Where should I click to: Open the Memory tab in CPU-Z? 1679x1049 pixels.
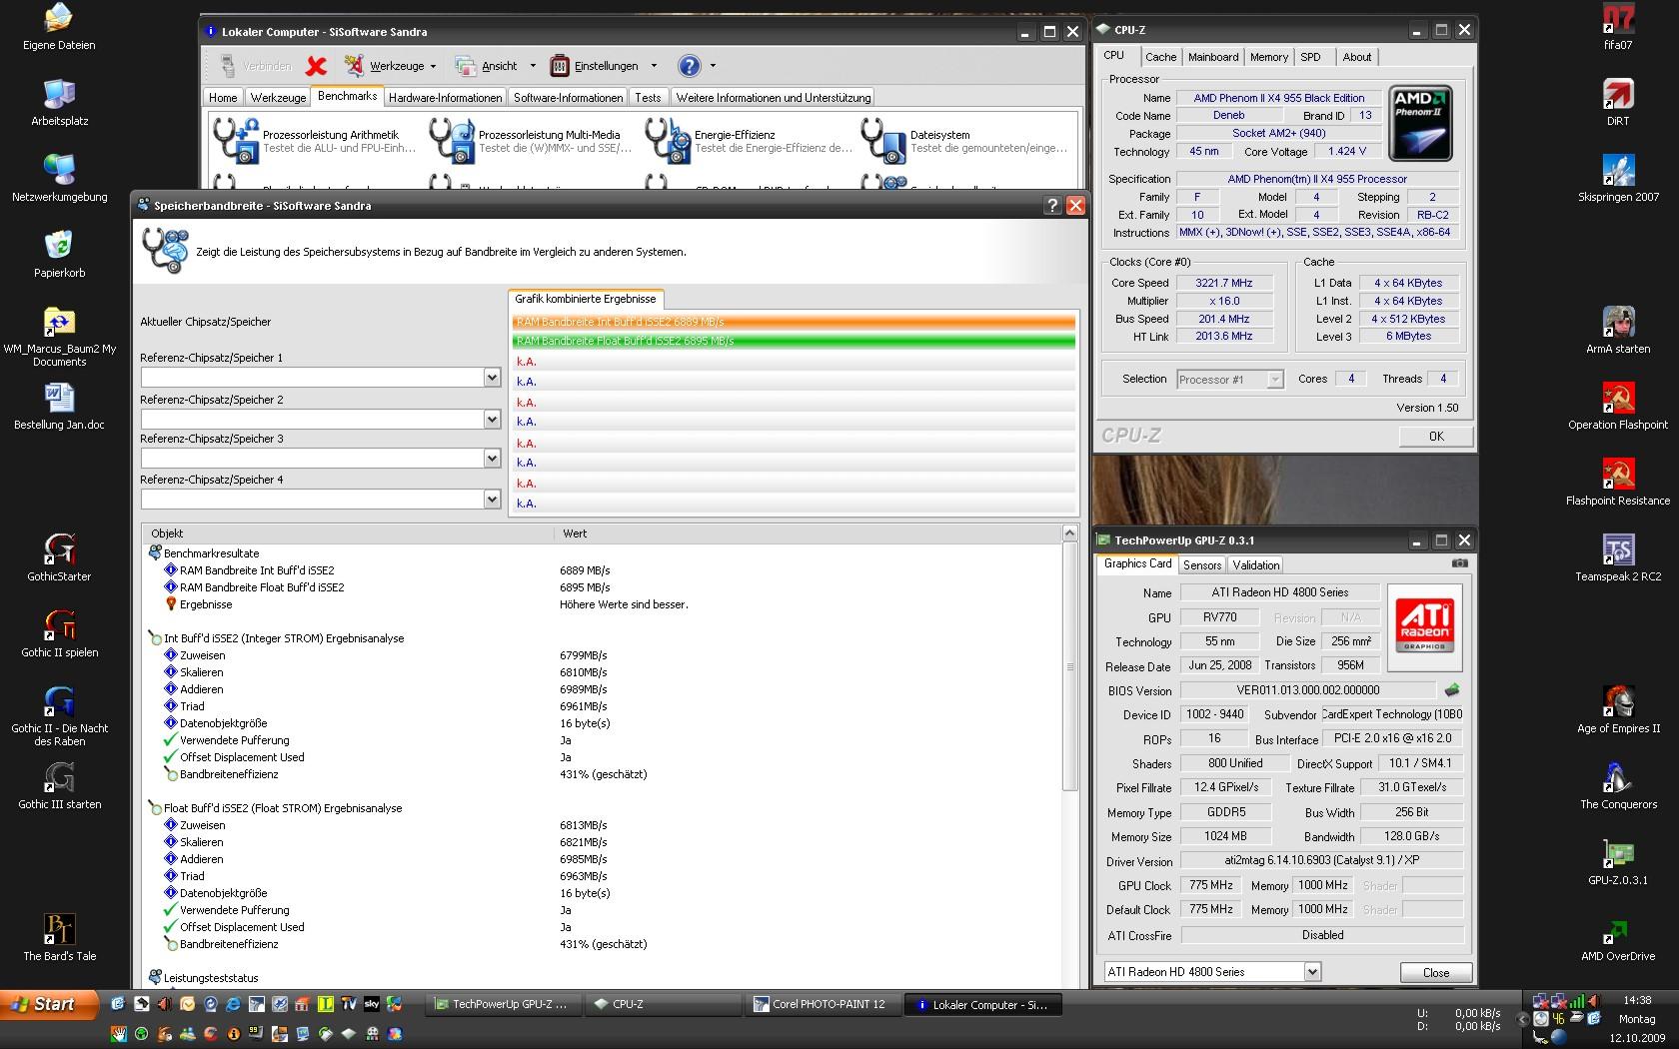1269,57
